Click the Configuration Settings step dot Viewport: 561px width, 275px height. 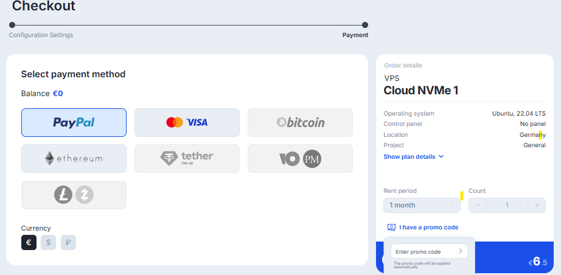(12, 25)
